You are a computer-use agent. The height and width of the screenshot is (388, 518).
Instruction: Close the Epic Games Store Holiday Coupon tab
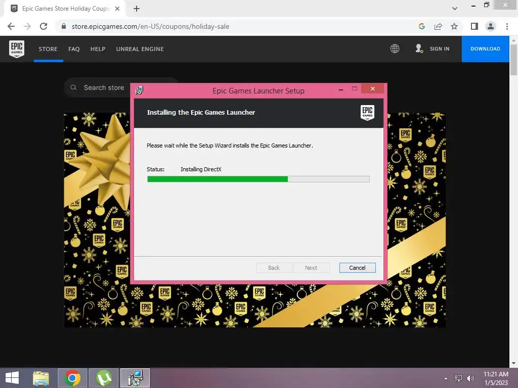[x=117, y=9]
